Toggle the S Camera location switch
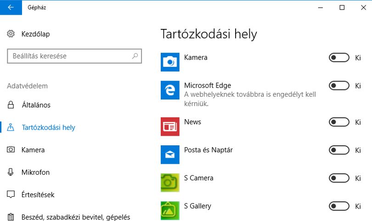Image resolution: width=372 pixels, height=221 pixels. pos(339,178)
